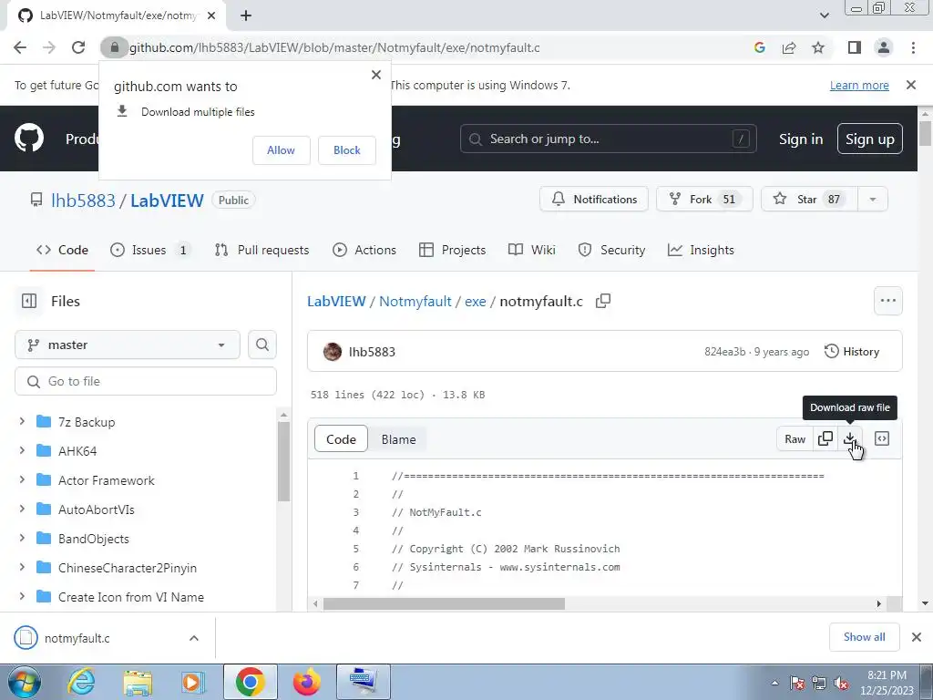Expand the AutoAbortVIs folder

tap(22, 509)
